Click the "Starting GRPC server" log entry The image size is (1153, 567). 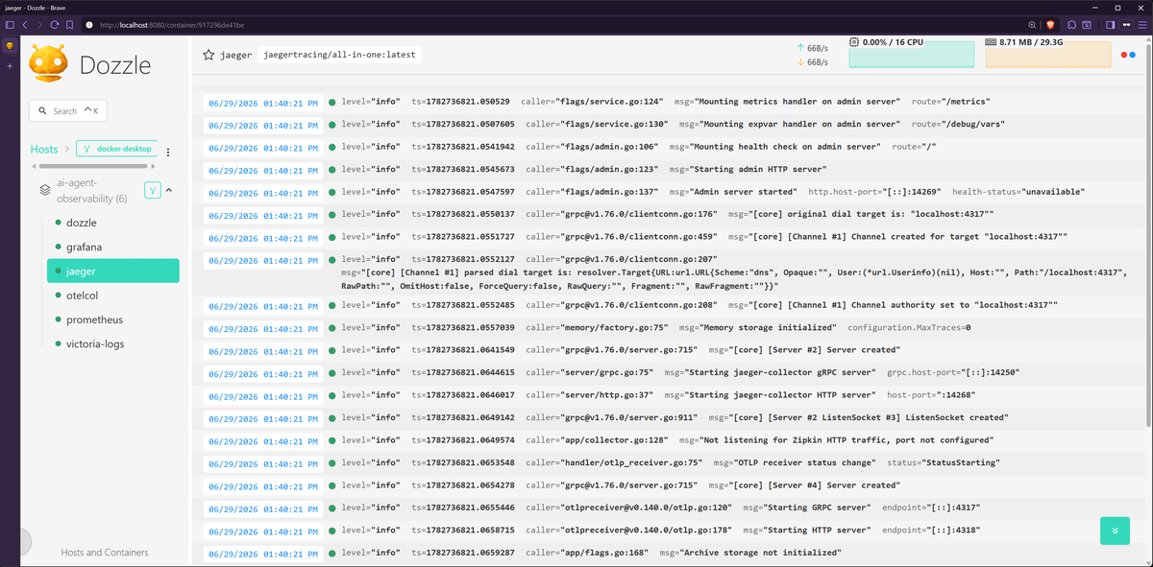806,508
